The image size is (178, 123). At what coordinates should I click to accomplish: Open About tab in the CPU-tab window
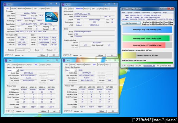[x=48, y=9]
